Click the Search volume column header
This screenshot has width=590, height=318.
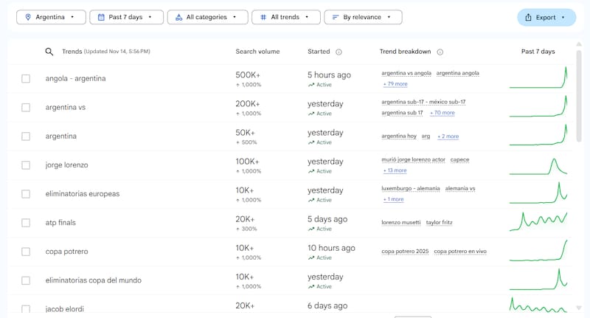coord(257,52)
